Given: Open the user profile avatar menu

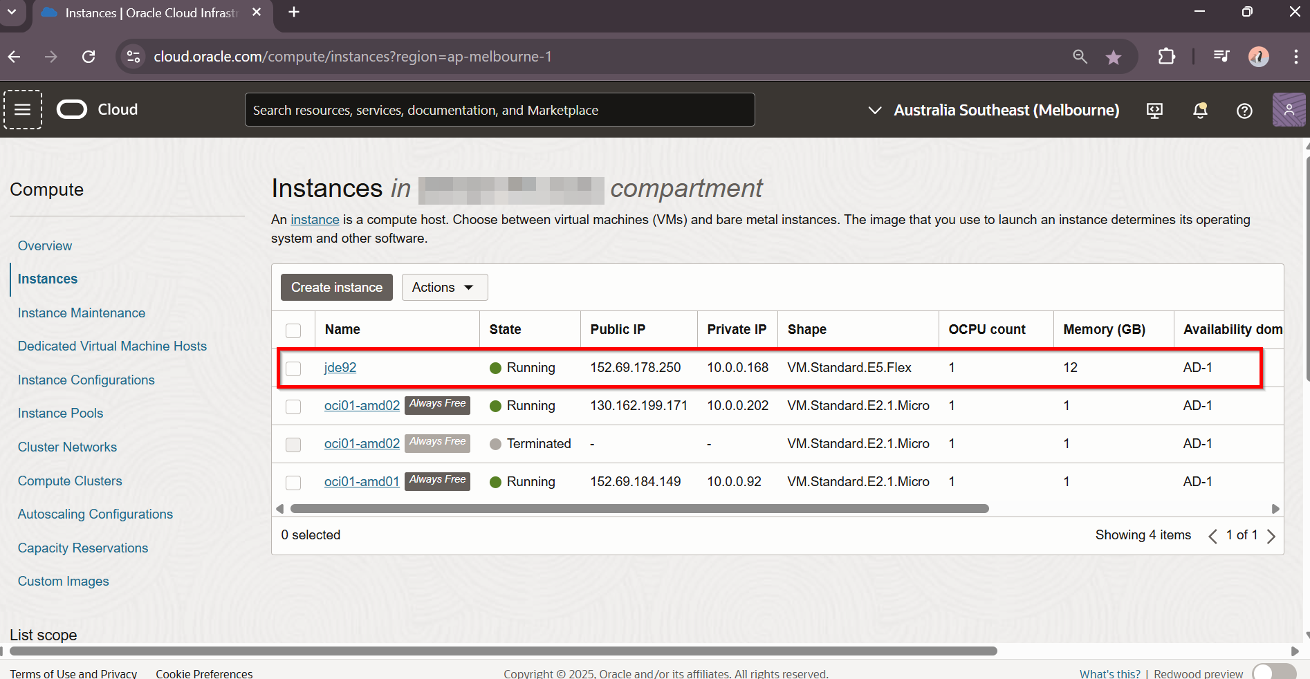Looking at the screenshot, I should pos(1289,109).
